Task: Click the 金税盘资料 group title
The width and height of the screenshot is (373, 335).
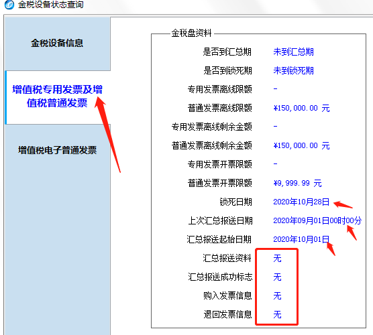Action: pos(191,33)
